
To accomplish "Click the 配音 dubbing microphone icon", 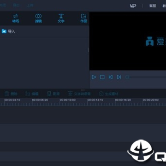I will tap(49, 94).
